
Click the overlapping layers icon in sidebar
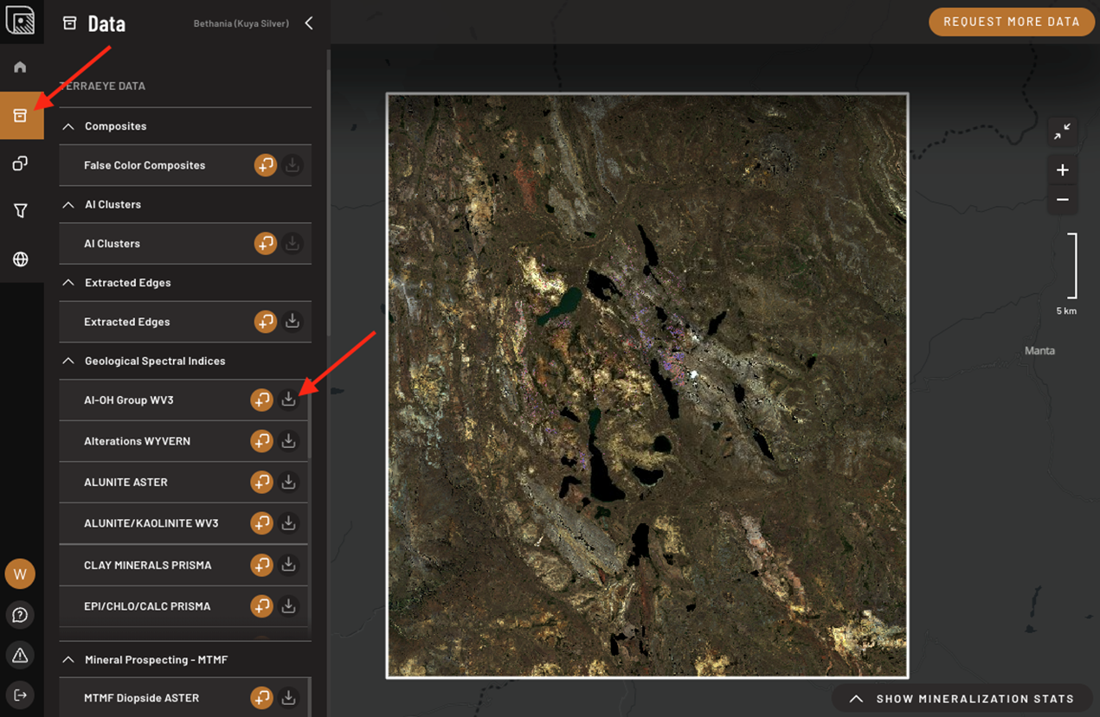[x=20, y=163]
